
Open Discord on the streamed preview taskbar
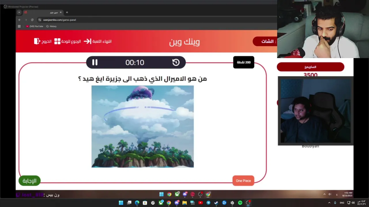point(185,194)
